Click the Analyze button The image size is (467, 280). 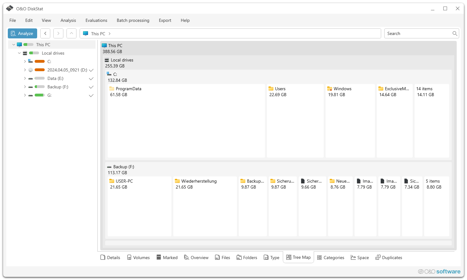22,33
